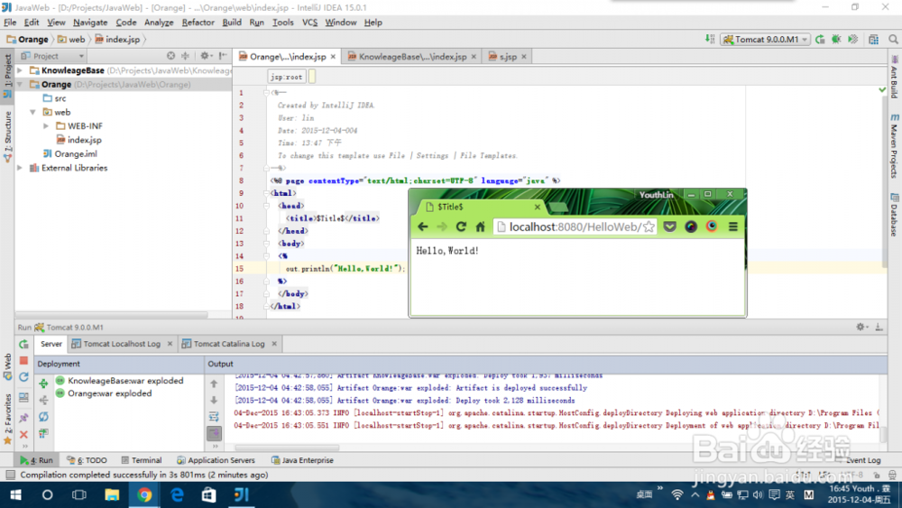
Task: Toggle soft-wrap icon in Output panel
Action: click(x=214, y=417)
